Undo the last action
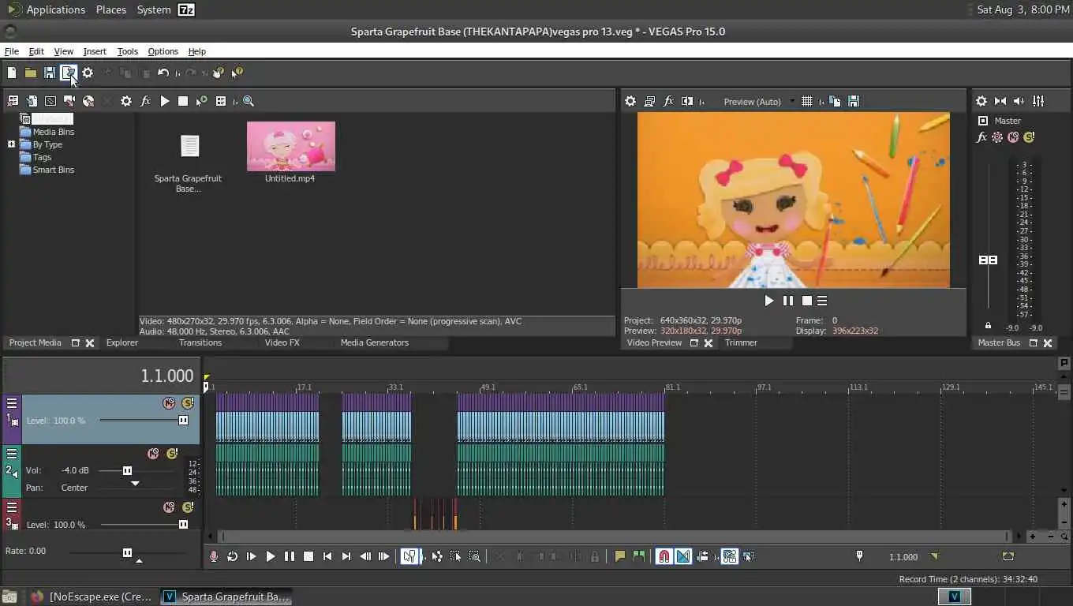The width and height of the screenshot is (1073, 606). click(x=163, y=73)
